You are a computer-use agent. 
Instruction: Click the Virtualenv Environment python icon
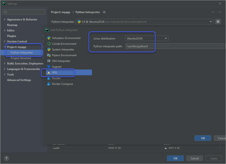click(49, 38)
